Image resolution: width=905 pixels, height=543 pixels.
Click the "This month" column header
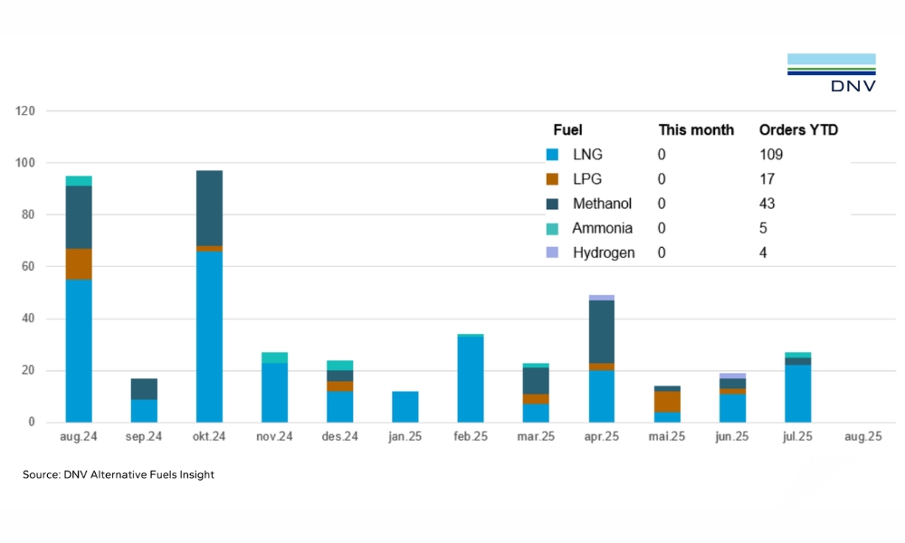696,130
